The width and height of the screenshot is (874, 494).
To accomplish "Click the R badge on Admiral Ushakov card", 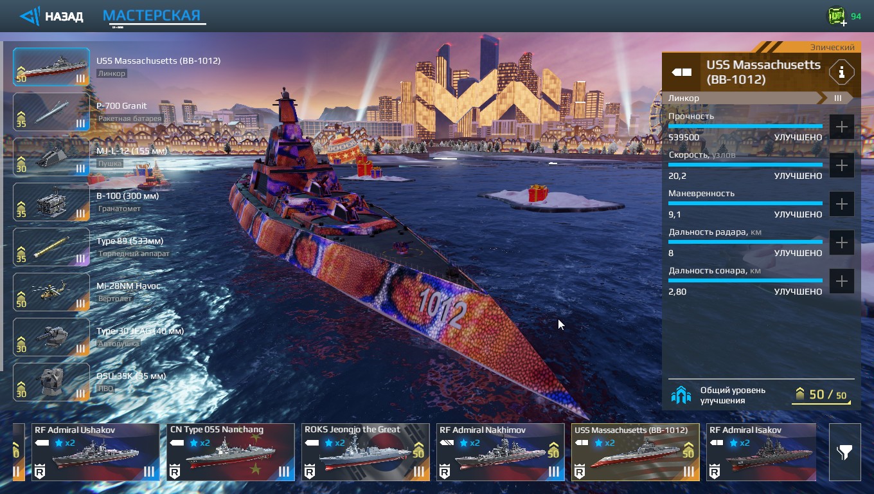I will (x=39, y=472).
